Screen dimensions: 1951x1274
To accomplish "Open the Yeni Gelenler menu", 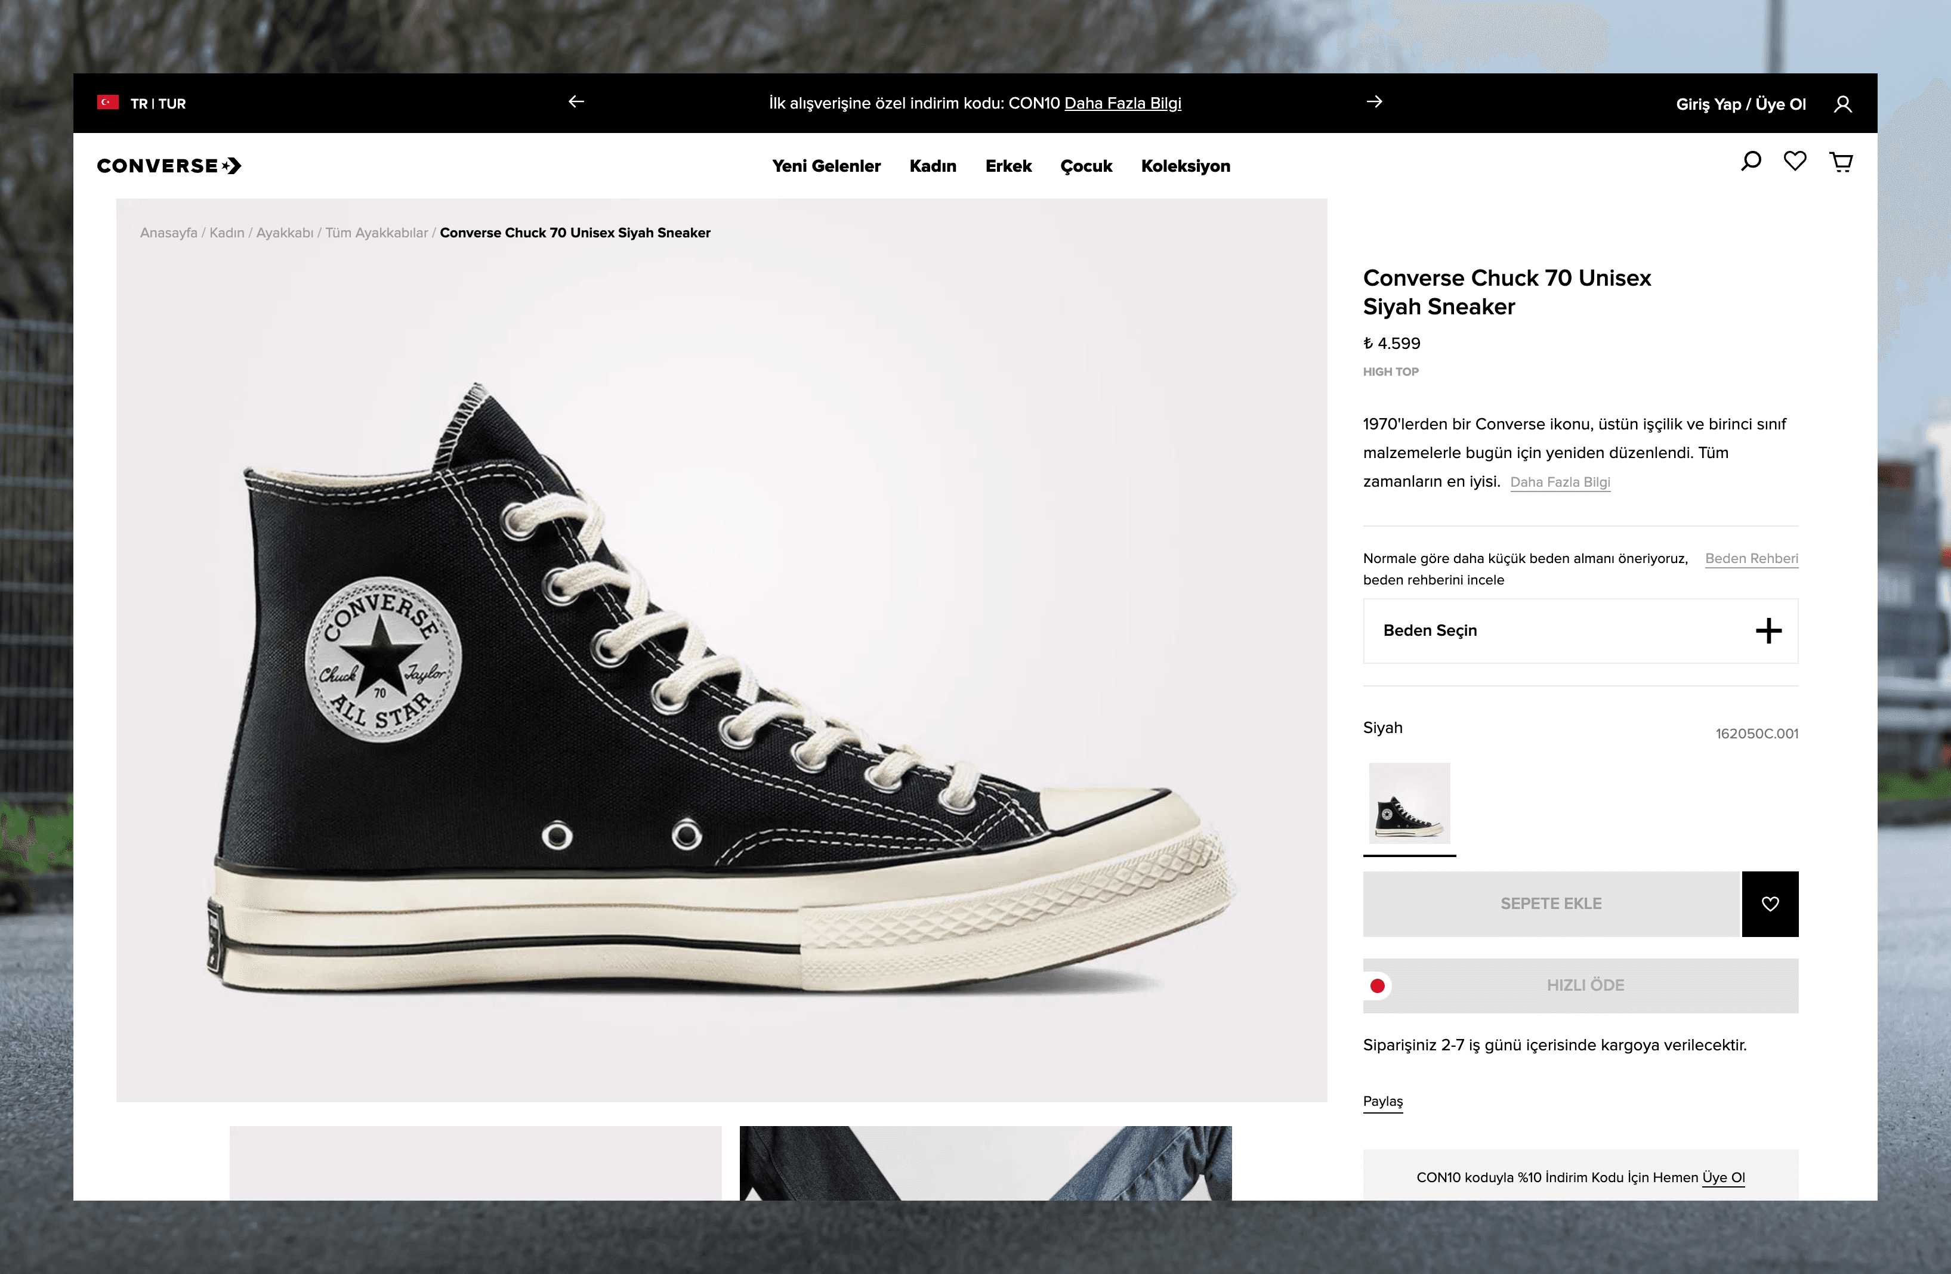I will pyautogui.click(x=826, y=166).
